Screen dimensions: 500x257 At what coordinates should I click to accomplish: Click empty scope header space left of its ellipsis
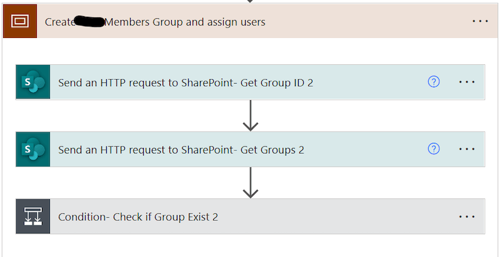click(x=367, y=21)
